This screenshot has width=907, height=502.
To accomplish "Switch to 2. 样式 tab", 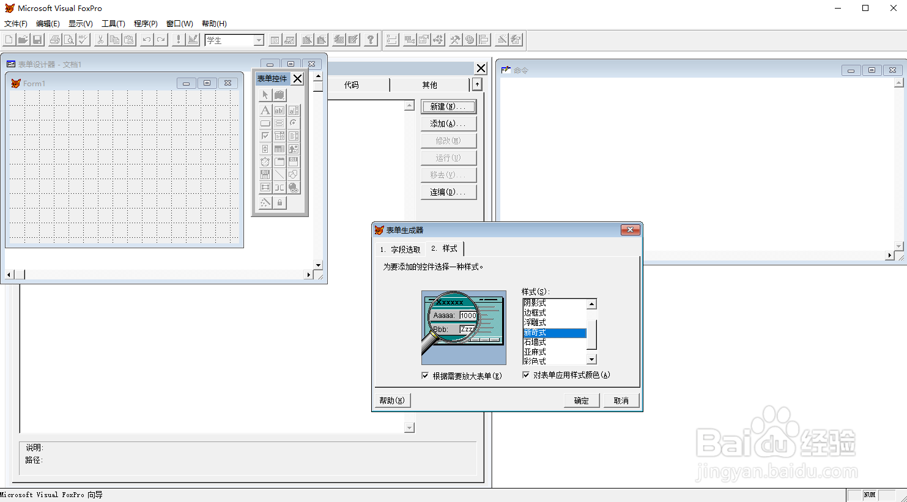I will click(x=445, y=248).
